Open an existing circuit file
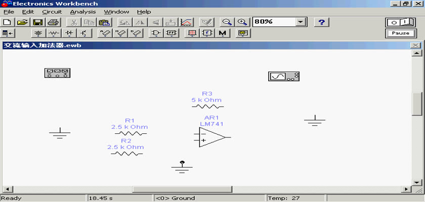Image resolution: width=425 pixels, height=202 pixels. pos(23,22)
